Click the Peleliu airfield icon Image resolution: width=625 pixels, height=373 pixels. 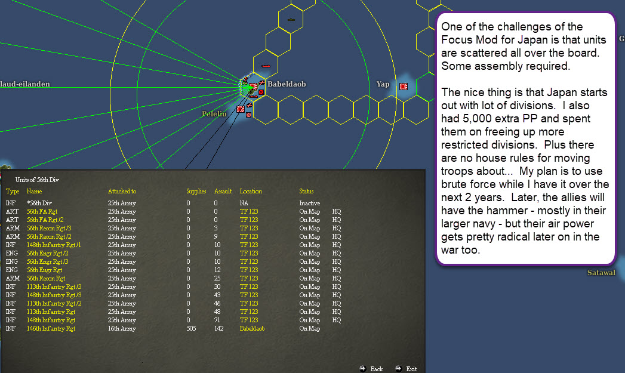[x=249, y=105]
